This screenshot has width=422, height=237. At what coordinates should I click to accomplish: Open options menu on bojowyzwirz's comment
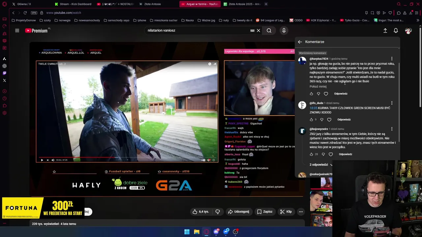point(392,129)
